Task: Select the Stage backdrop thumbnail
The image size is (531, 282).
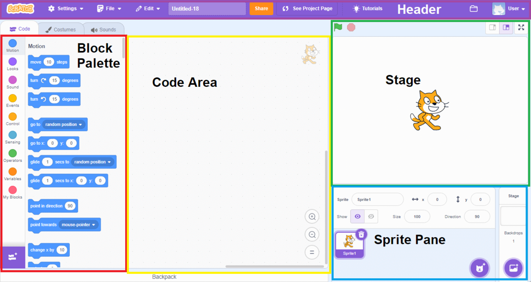Action: [514, 216]
